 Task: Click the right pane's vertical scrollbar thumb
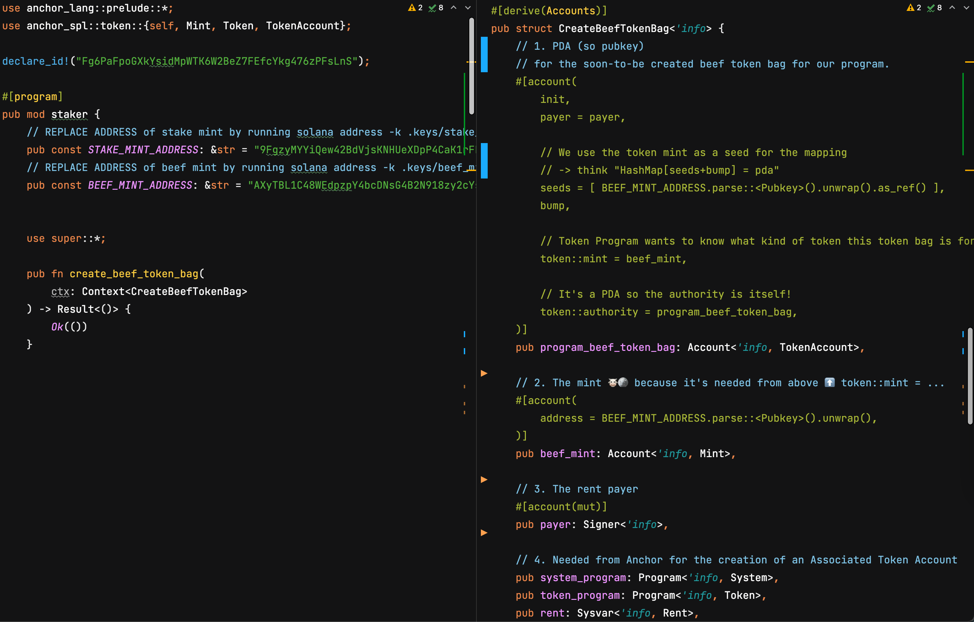970,376
